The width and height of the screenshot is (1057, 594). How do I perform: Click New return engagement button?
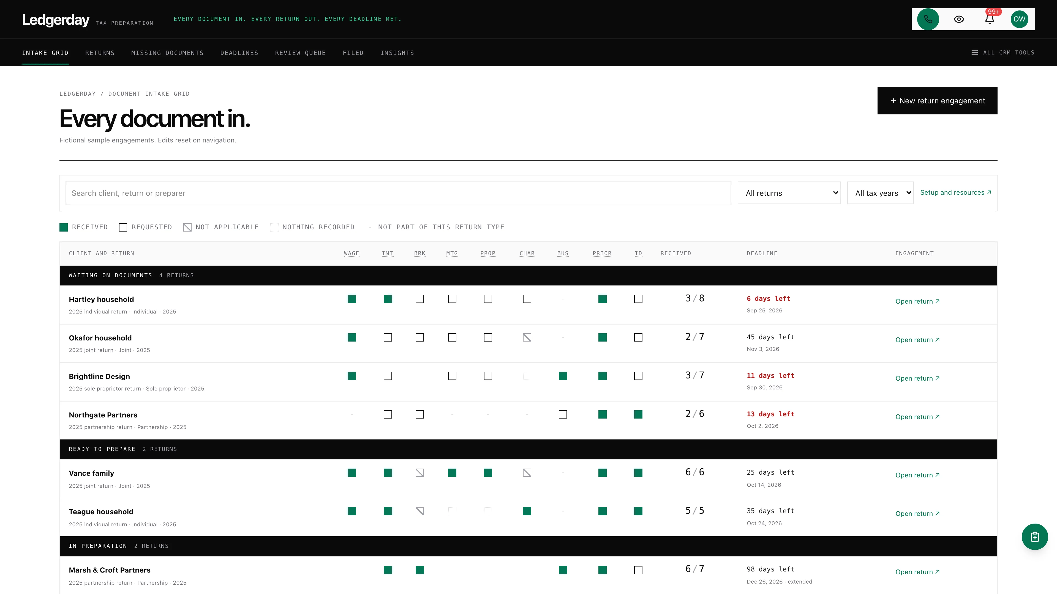[x=937, y=100]
